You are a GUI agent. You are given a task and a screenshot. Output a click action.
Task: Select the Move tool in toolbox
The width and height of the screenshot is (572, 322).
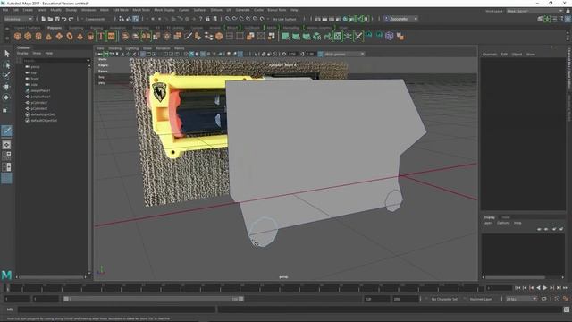6,87
